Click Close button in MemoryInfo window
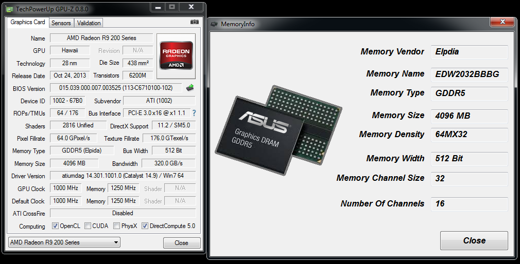Viewport: 520px width, 264px height. 474,240
